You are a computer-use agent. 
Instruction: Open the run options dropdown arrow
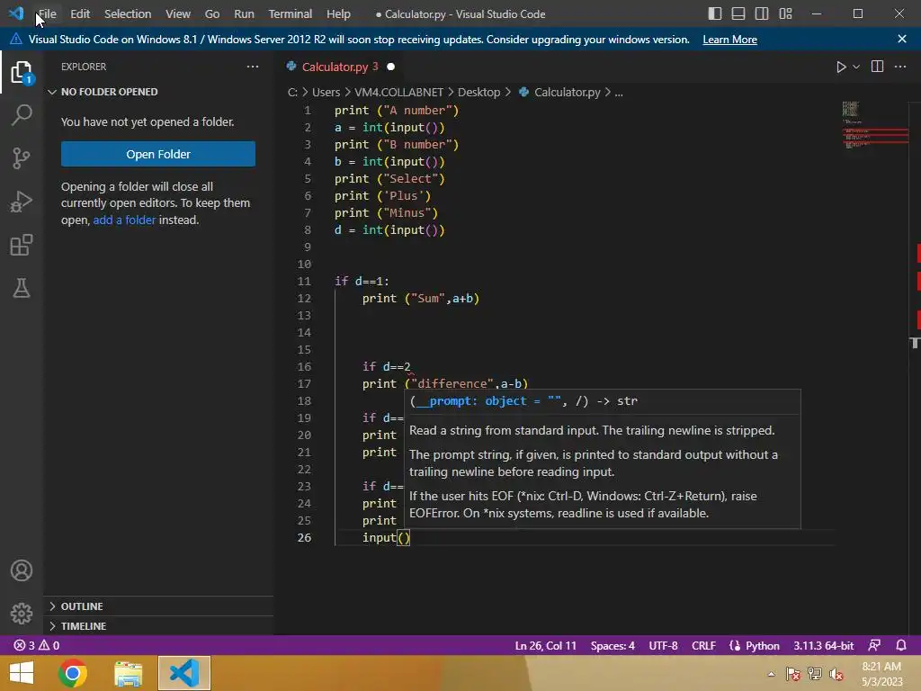(856, 67)
